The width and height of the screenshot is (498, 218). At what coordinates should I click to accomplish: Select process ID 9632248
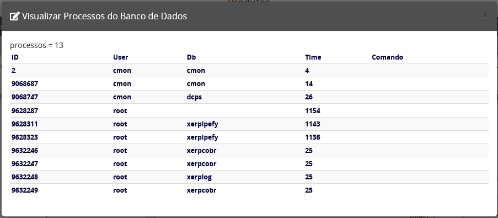click(24, 177)
